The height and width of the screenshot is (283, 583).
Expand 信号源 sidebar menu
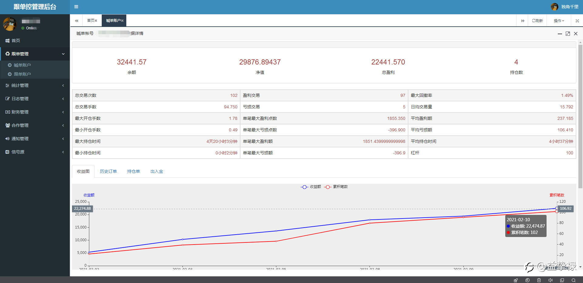35,152
